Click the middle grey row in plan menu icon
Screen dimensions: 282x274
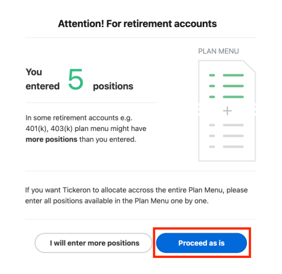(226, 136)
